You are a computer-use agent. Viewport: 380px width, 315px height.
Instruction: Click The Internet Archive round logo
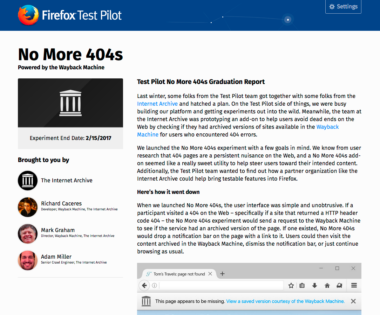(28, 181)
